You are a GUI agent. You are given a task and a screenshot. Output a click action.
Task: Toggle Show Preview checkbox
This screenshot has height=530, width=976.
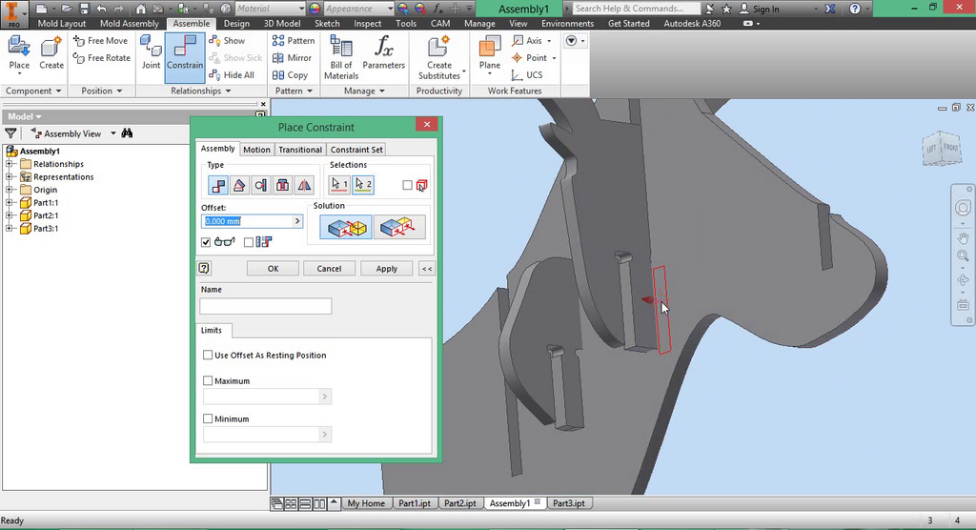click(x=206, y=242)
